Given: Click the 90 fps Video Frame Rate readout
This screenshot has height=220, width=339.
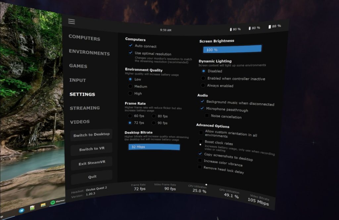Looking at the screenshot, I should [x=170, y=189].
